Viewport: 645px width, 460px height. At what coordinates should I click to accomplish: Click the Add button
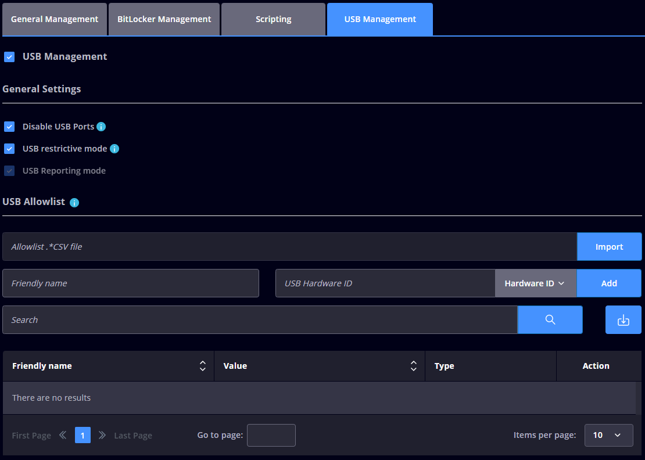609,283
